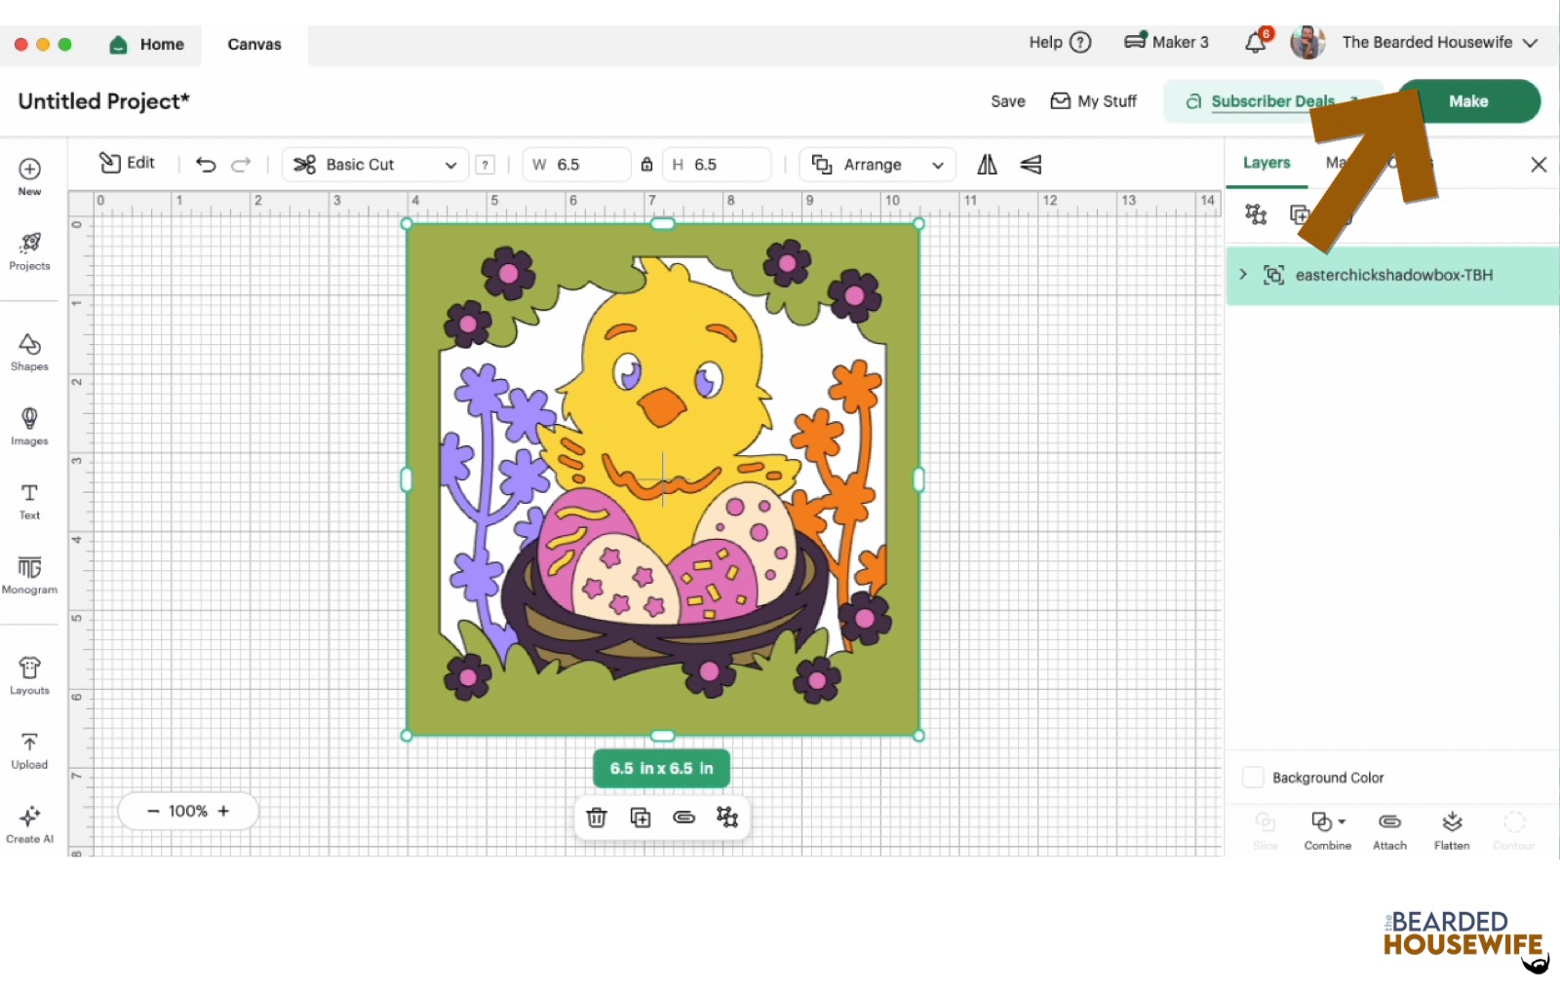Toggle the aspect ratio lock
Viewport: 1560px width, 991px height.
pyautogui.click(x=646, y=165)
